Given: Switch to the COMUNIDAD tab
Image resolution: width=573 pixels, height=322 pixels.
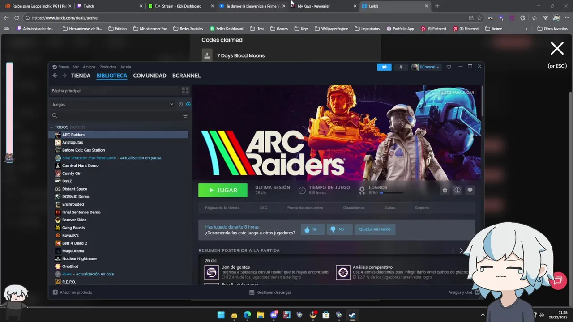Looking at the screenshot, I should [150, 76].
